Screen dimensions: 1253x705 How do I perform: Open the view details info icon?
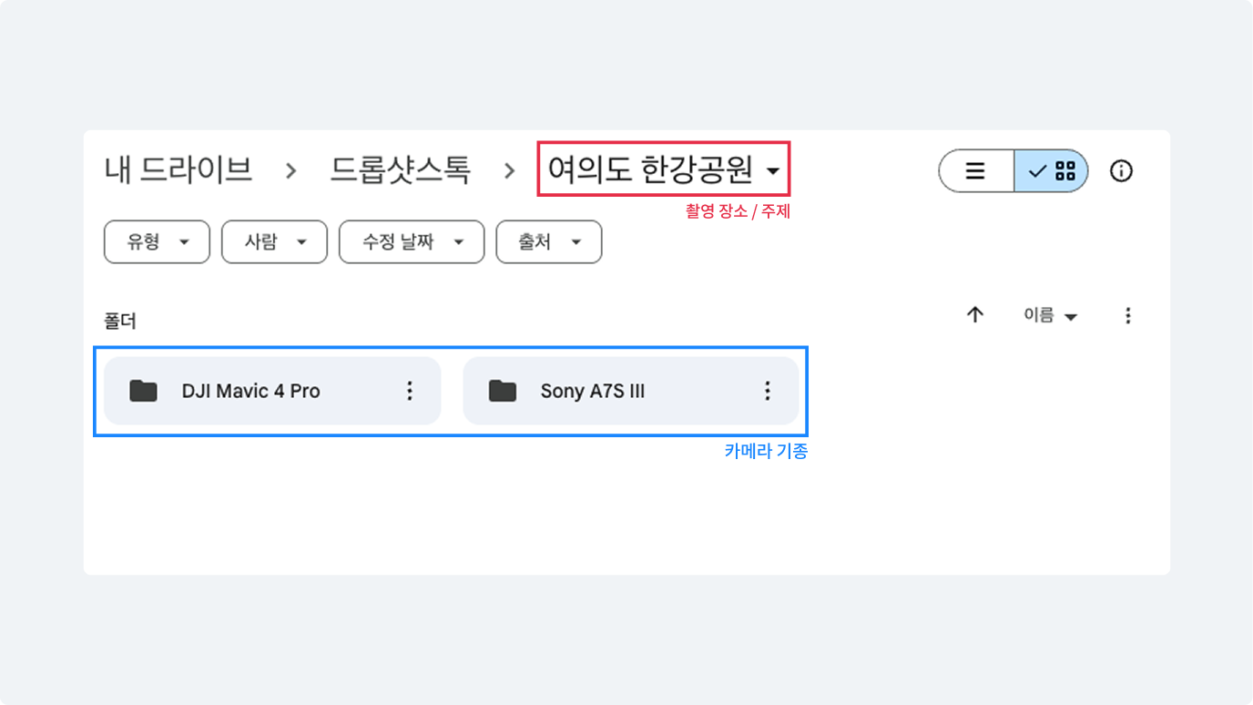1121,171
